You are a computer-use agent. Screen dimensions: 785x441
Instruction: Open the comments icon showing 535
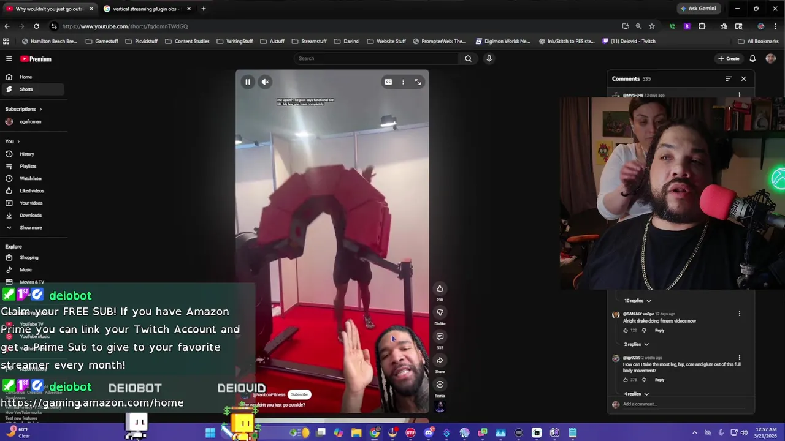[440, 336]
